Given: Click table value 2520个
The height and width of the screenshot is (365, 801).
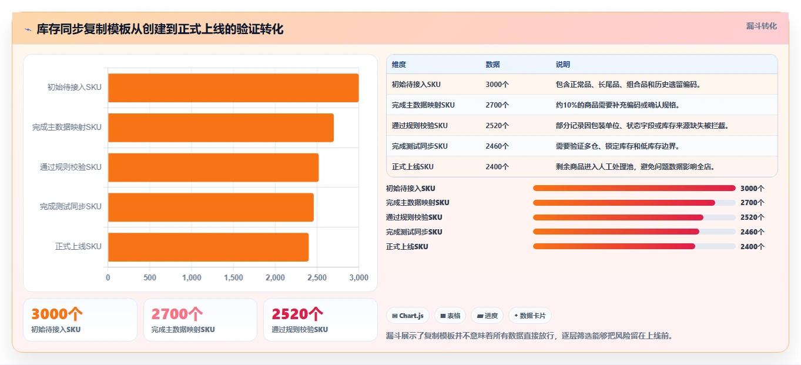Looking at the screenshot, I should pyautogui.click(x=497, y=126).
